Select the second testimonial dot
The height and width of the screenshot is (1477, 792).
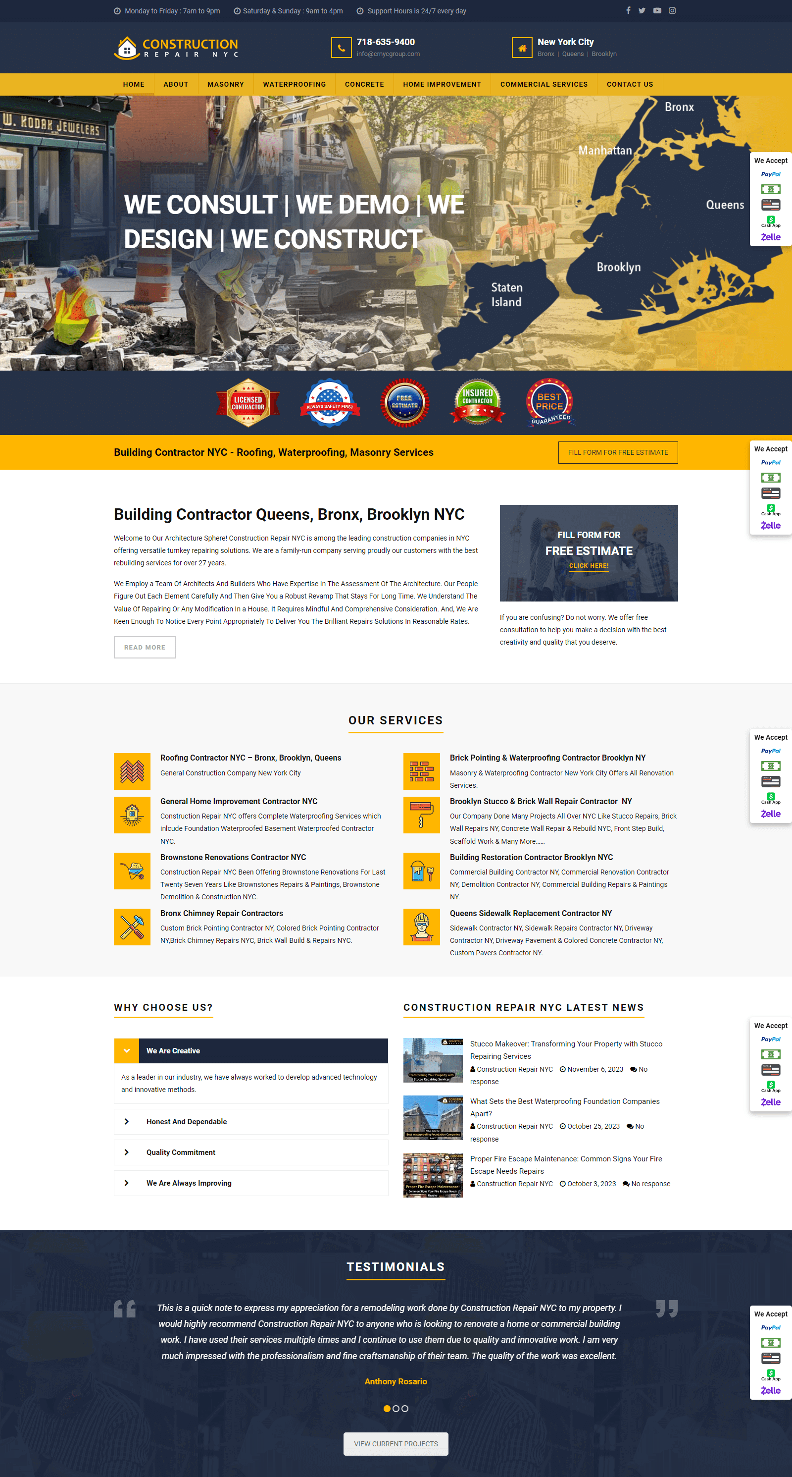[x=396, y=1408]
